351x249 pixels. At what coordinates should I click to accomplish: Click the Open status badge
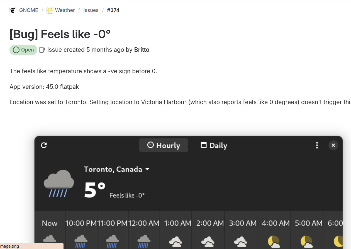pyautogui.click(x=23, y=50)
